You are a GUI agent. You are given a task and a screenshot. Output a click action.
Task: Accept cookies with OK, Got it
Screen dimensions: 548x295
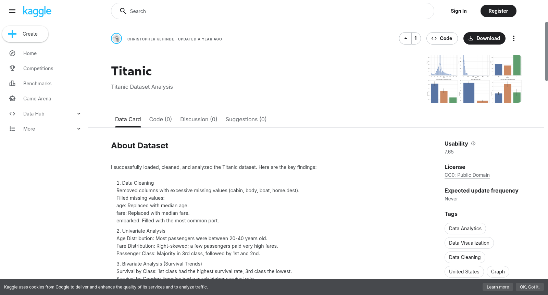(x=530, y=287)
